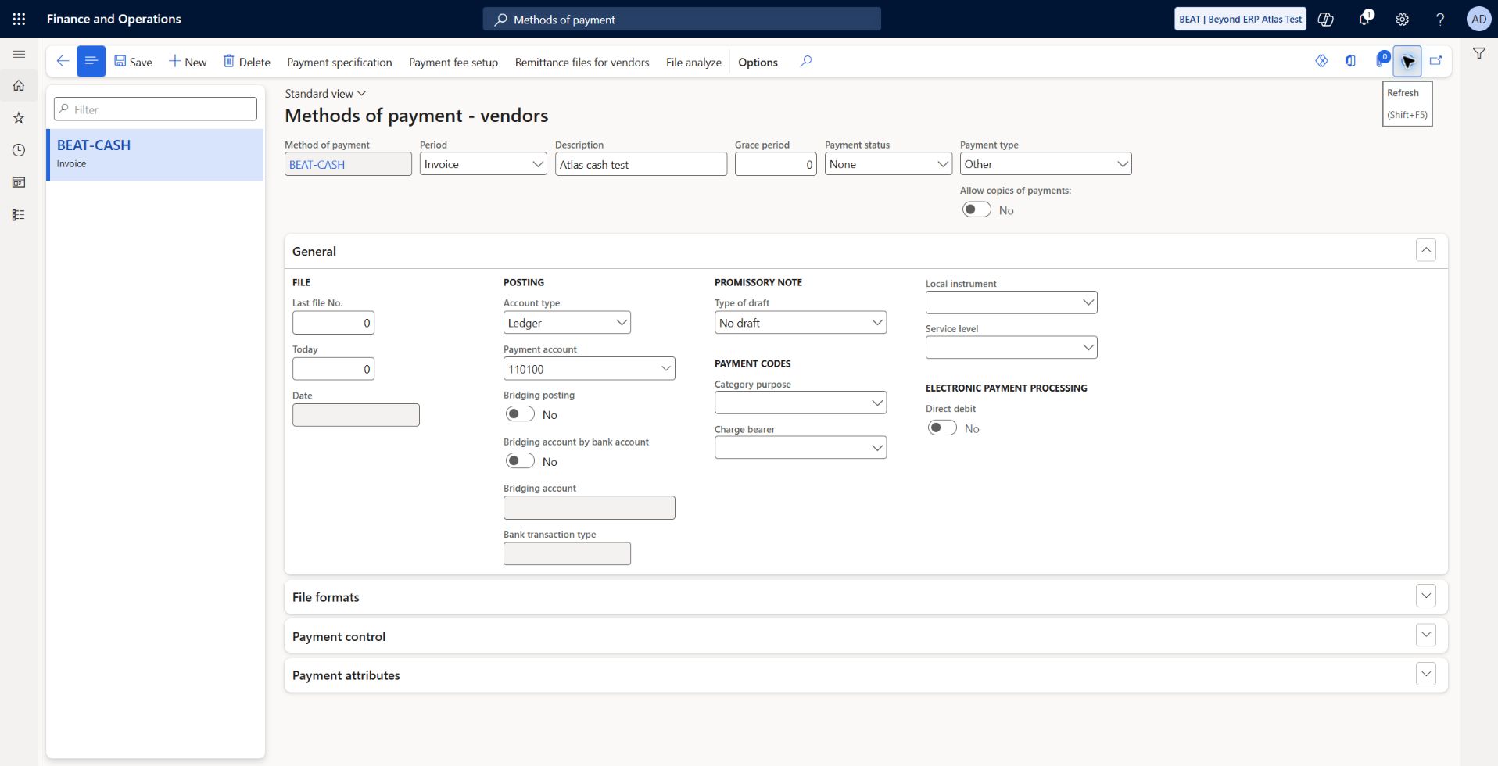The height and width of the screenshot is (766, 1498).
Task: Open Modules list icon in sidebar
Action: click(19, 215)
